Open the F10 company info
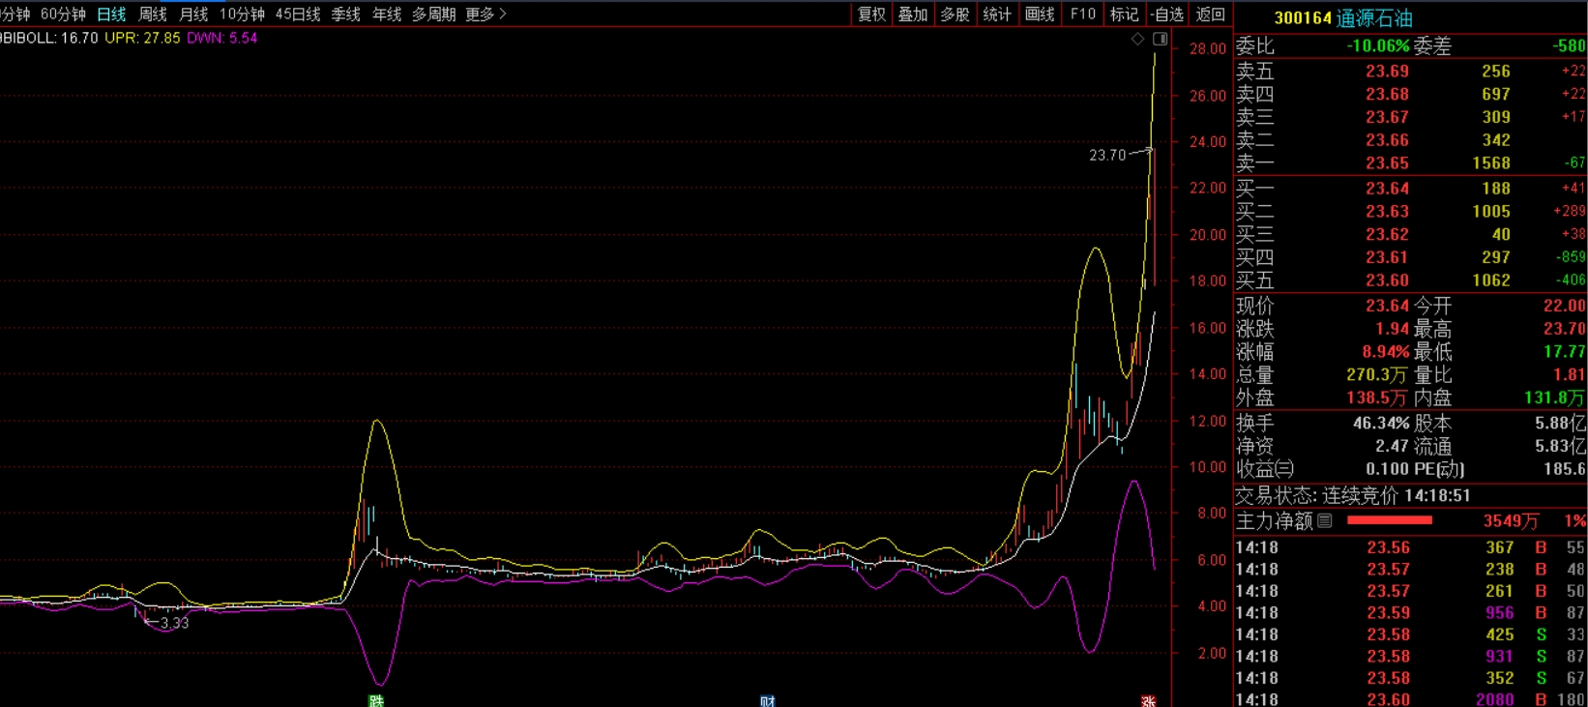This screenshot has height=707, width=1588. point(1082,14)
